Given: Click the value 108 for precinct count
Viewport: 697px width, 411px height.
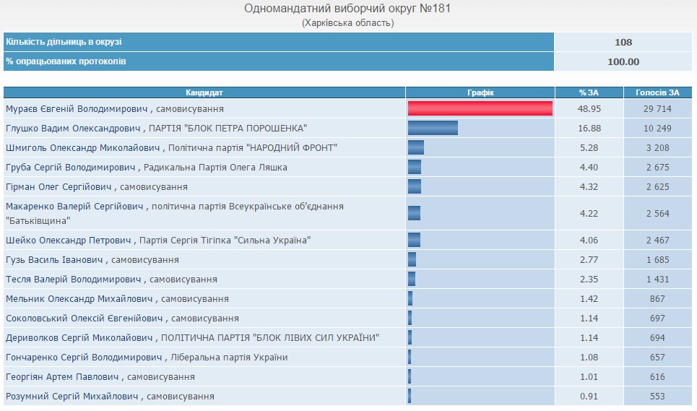Looking at the screenshot, I should (x=623, y=42).
